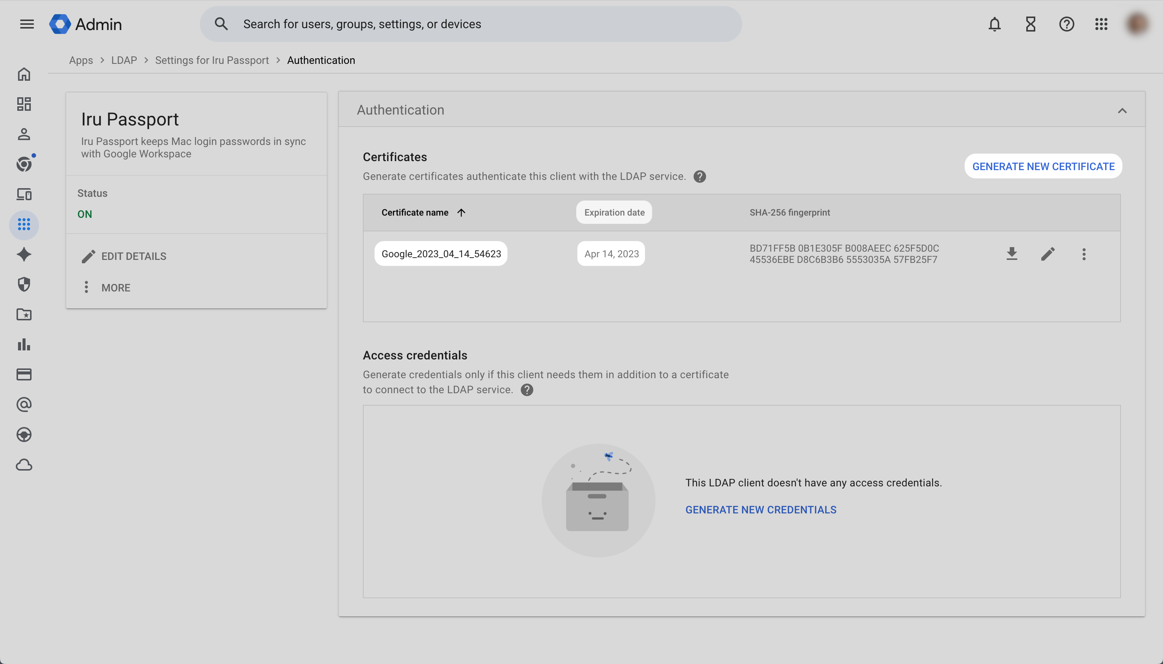The image size is (1163, 664).
Task: Open Security shield icon in sidebar
Action: click(x=24, y=285)
